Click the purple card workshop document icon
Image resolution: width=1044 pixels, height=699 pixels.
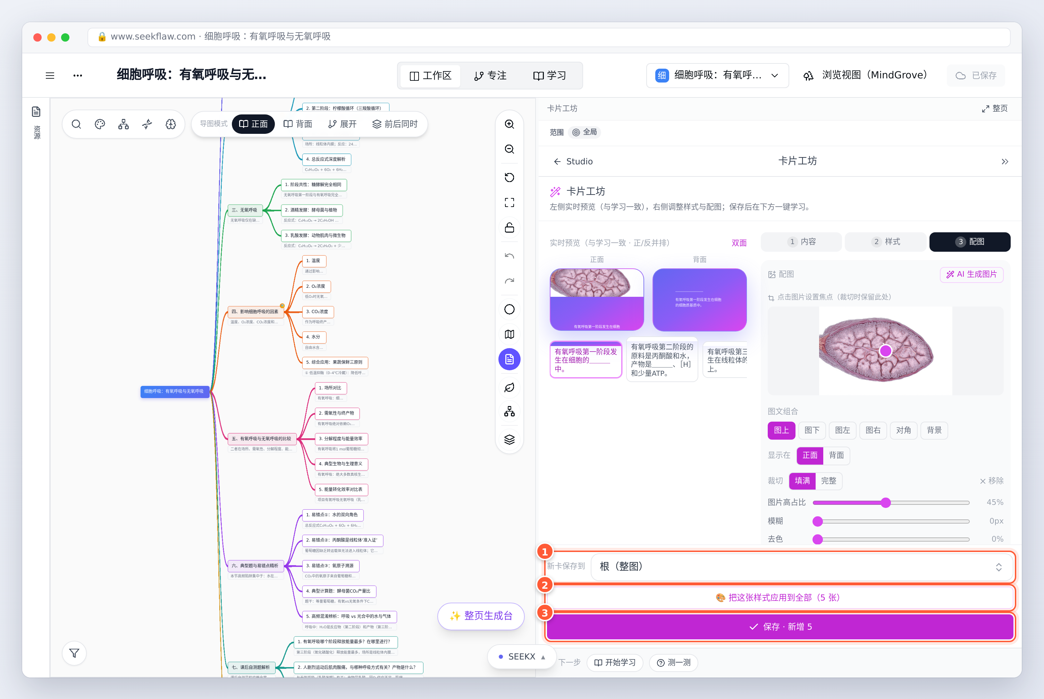pos(510,359)
